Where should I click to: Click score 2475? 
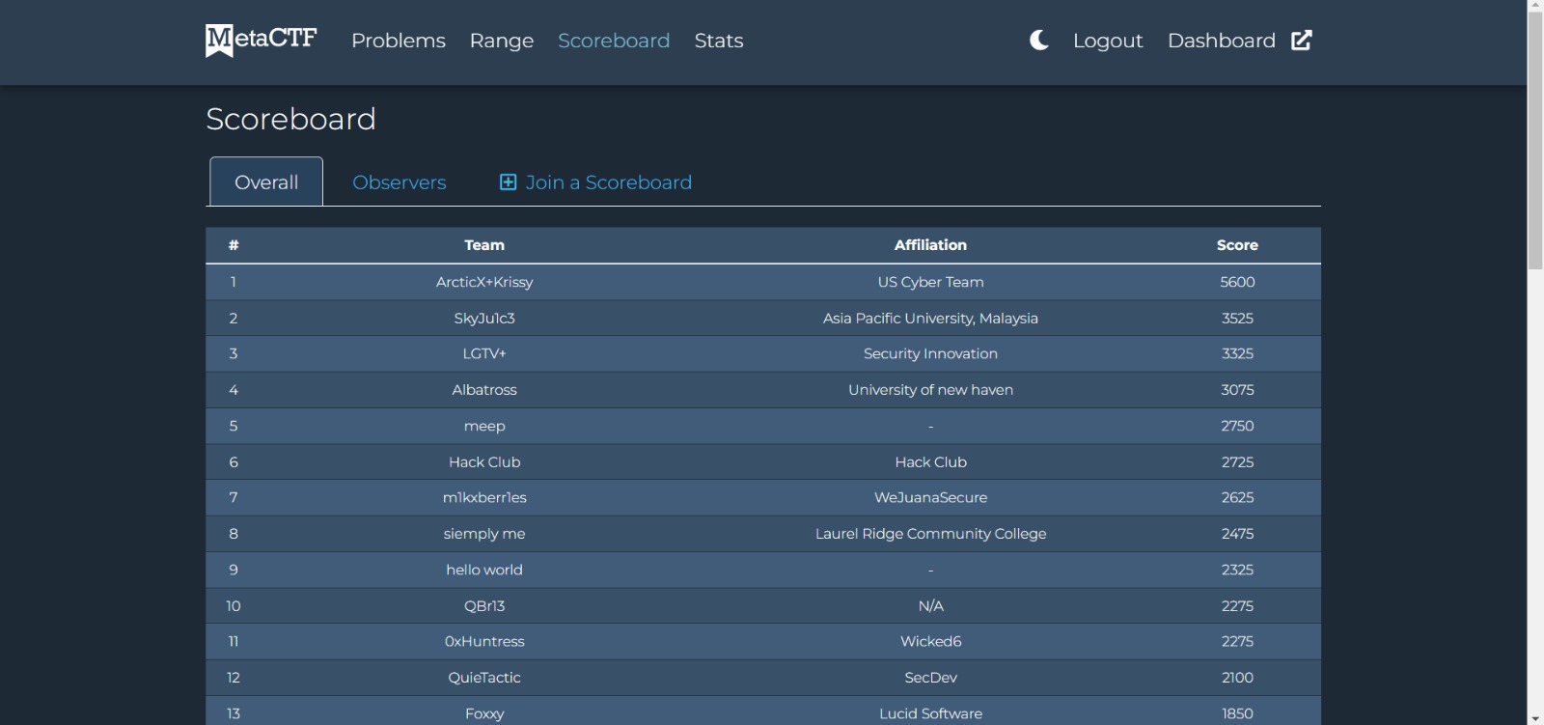pyautogui.click(x=1237, y=534)
